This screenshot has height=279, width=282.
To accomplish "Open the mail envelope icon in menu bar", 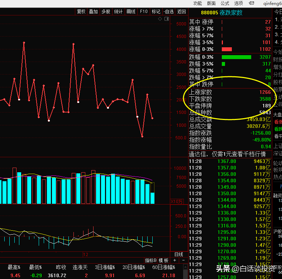I will click(251, 3).
